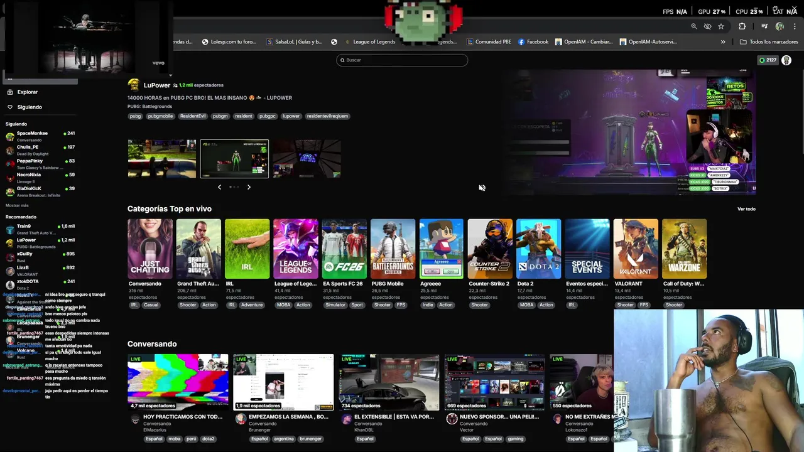Open OpenIAM - Cambiar bookmark
Viewport: 804px width, 452px height.
(x=584, y=42)
